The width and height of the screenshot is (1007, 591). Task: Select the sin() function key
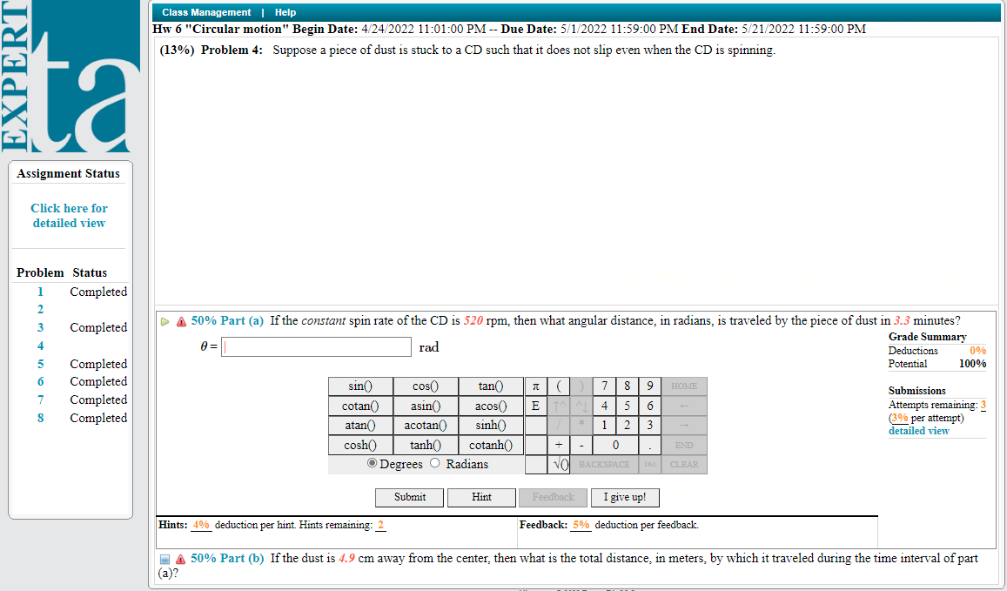(x=359, y=386)
